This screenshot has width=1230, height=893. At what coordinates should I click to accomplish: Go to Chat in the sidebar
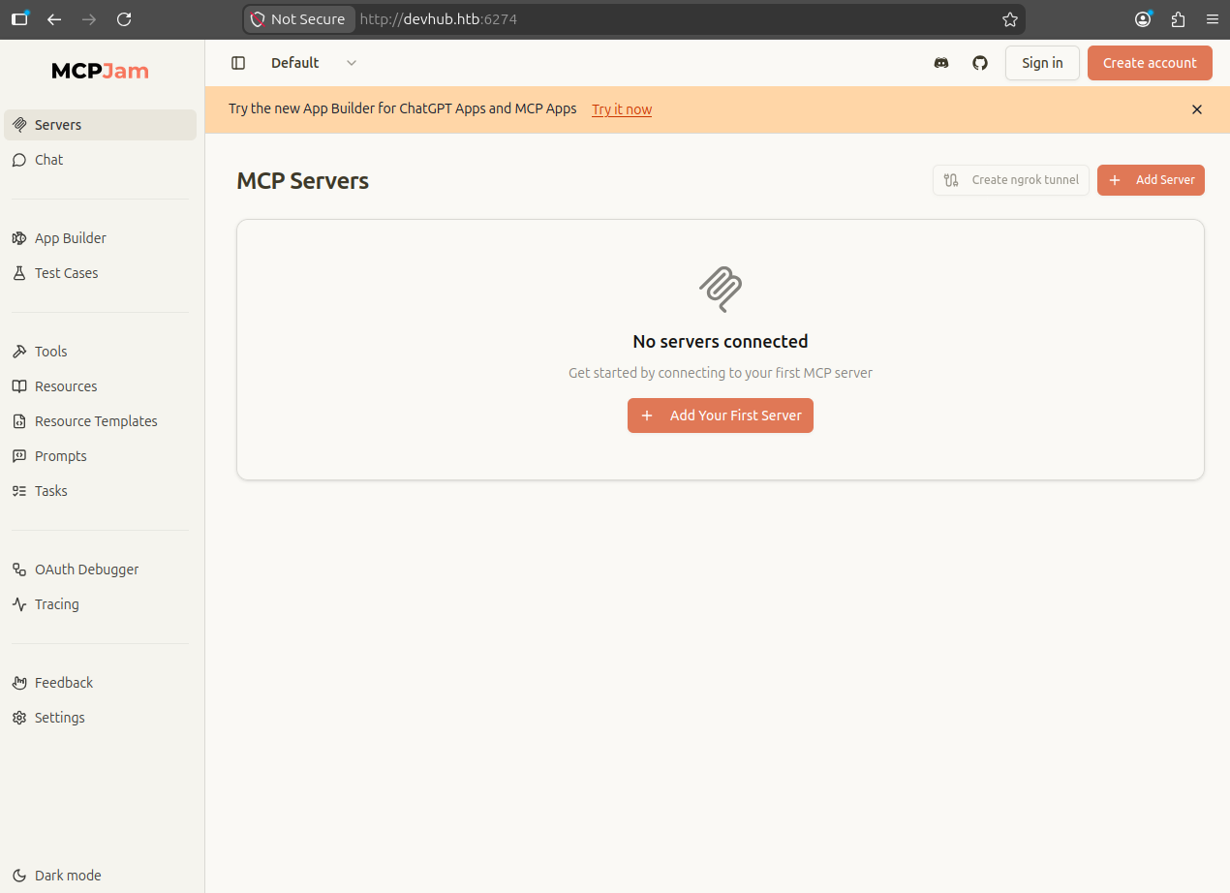tap(101, 160)
